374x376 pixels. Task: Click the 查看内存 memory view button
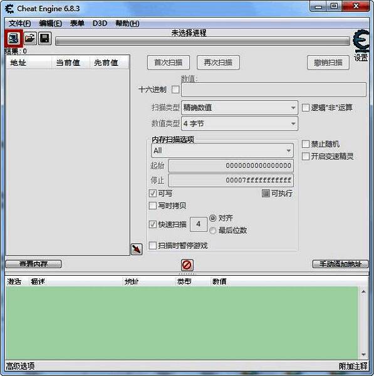click(33, 264)
